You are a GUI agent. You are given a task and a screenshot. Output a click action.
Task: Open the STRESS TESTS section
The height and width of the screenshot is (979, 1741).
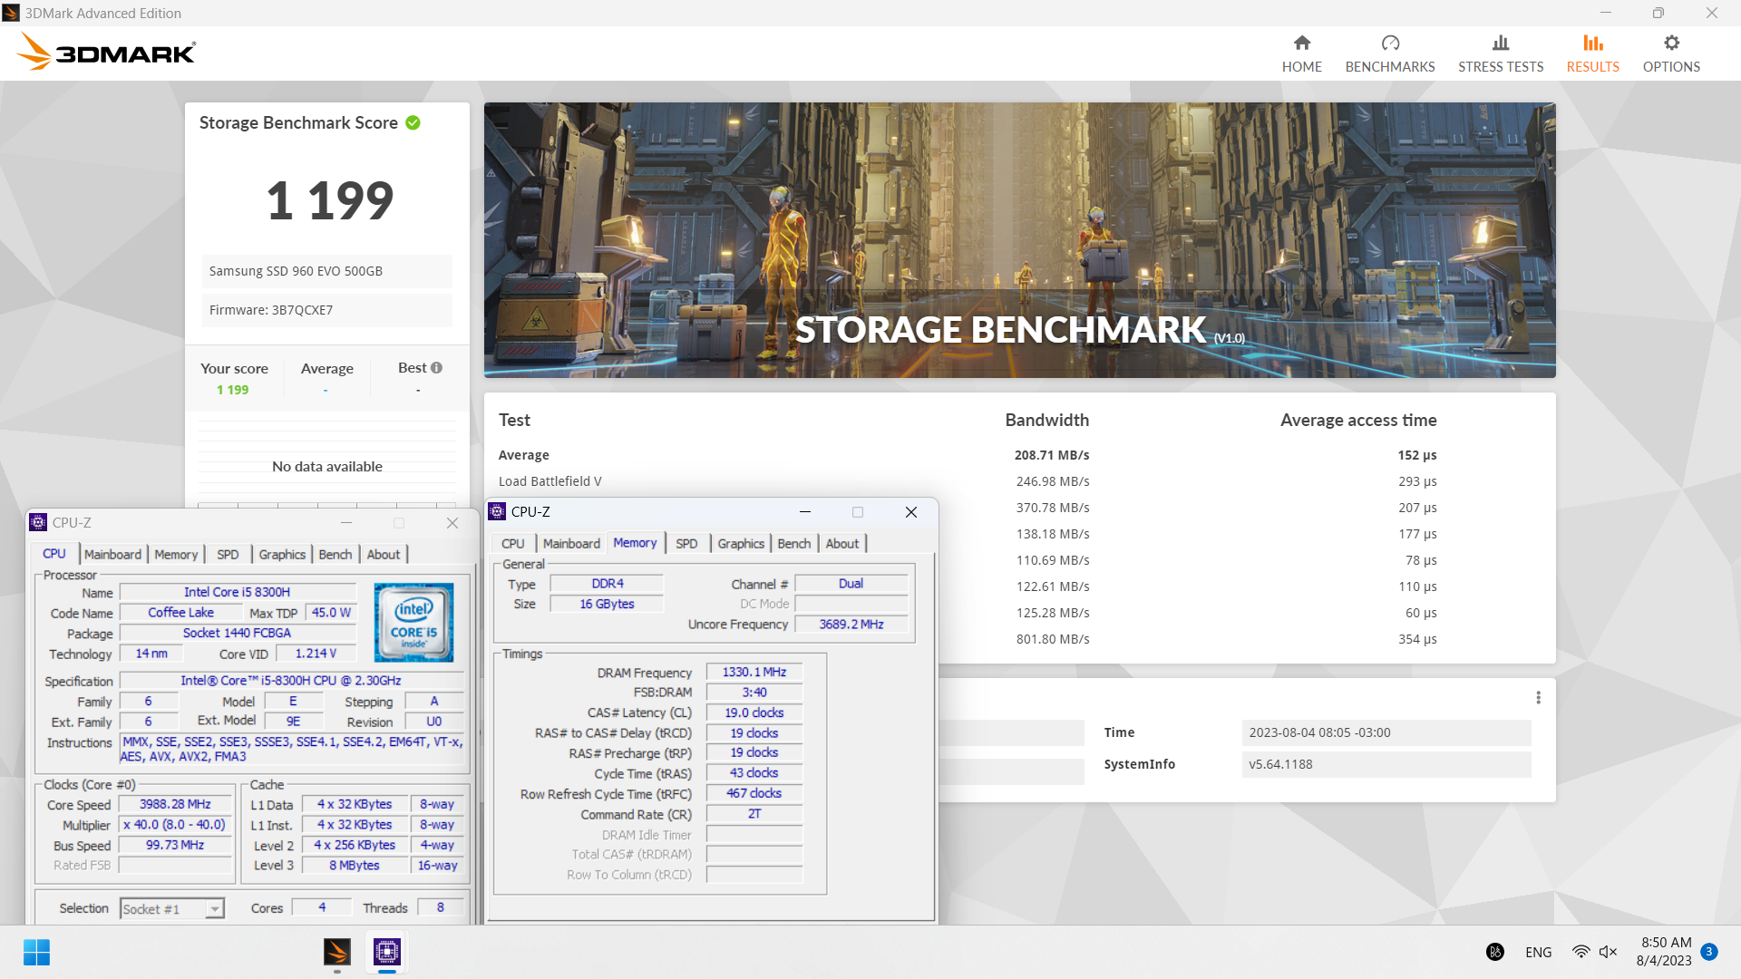(x=1501, y=53)
